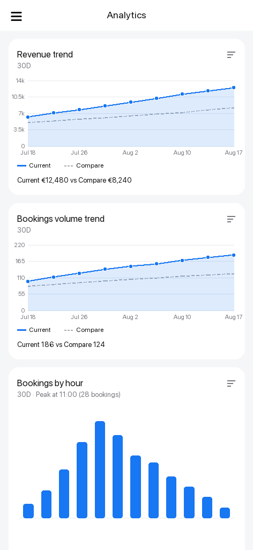The height and width of the screenshot is (550, 253).
Task: Click the Bookings by hour title
Action: pyautogui.click(x=50, y=383)
